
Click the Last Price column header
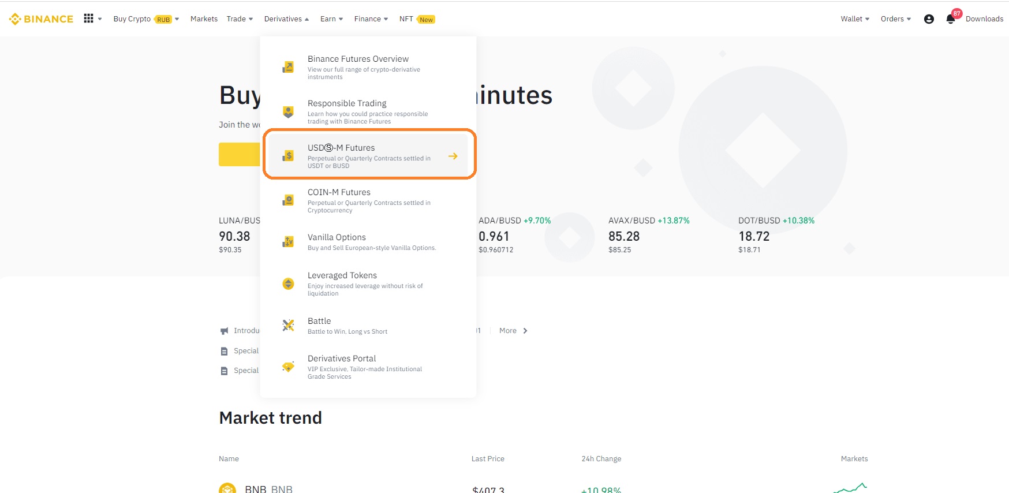coord(488,459)
